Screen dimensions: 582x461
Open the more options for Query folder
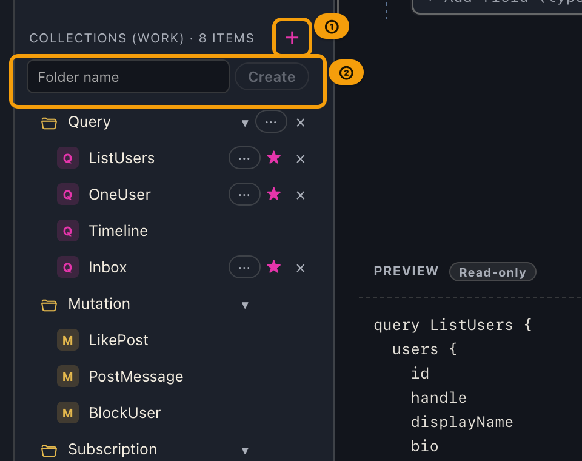pyautogui.click(x=271, y=122)
